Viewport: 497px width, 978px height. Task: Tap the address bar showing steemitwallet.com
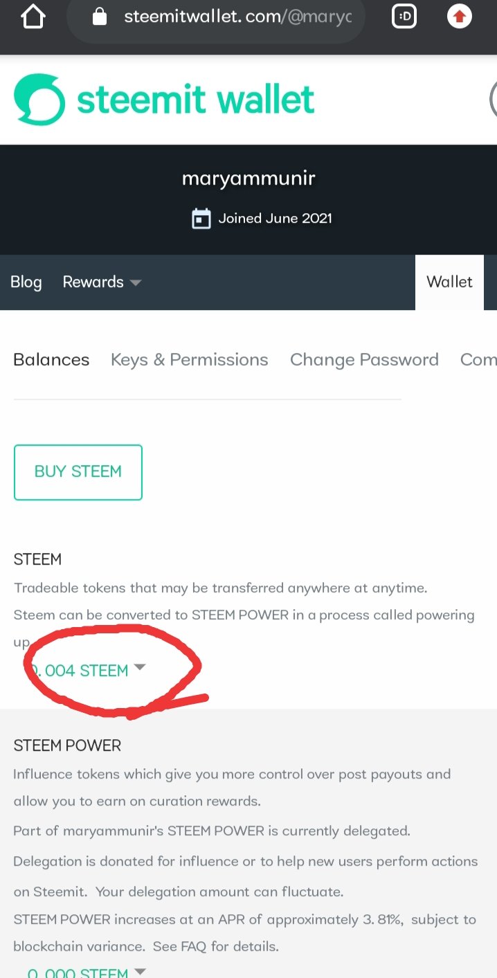(222, 17)
